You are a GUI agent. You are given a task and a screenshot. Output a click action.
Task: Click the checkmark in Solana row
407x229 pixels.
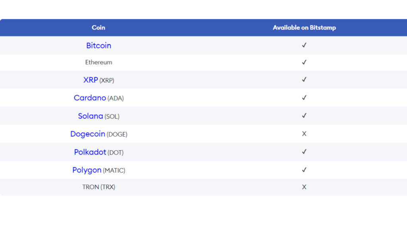[x=304, y=116]
